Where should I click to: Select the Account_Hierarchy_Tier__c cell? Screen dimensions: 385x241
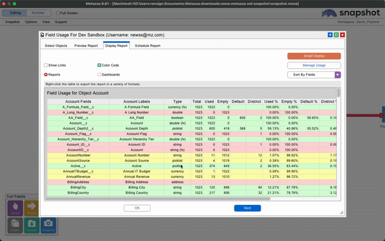(78, 139)
